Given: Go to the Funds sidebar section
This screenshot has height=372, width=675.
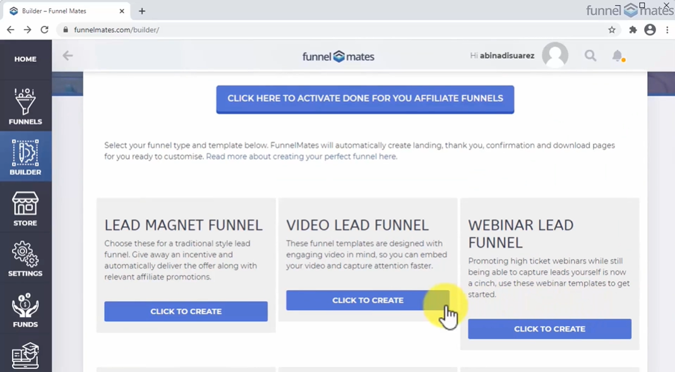Looking at the screenshot, I should (25, 310).
